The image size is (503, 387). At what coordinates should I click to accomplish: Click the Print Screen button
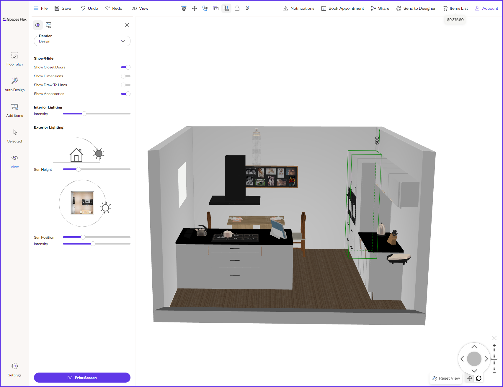click(x=82, y=378)
